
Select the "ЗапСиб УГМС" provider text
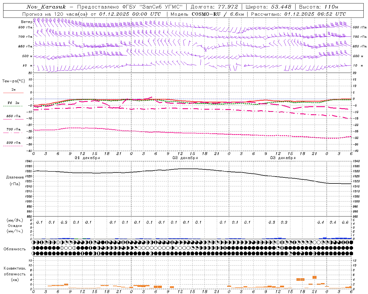tap(161, 7)
